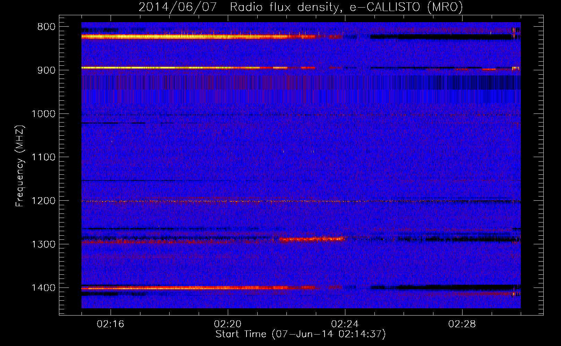Image resolution: width=561 pixels, height=346 pixels.
Task: Click the 02:16 time axis label
Action: click(x=111, y=324)
